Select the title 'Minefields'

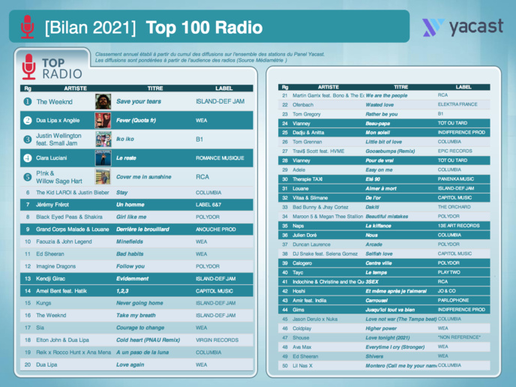coord(130,241)
